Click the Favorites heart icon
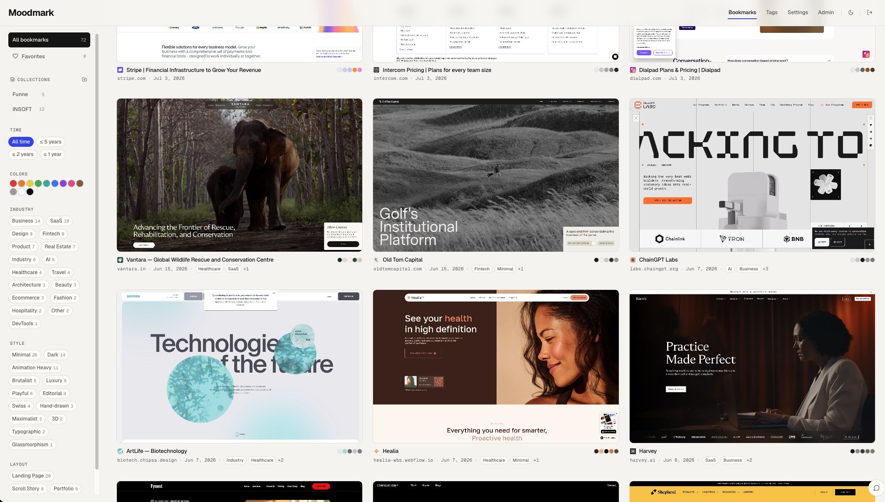 click(x=15, y=56)
